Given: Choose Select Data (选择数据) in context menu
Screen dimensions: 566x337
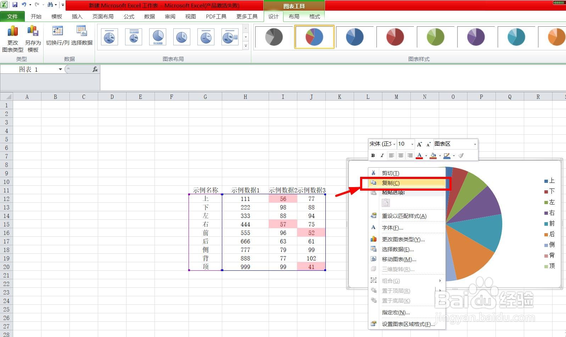Looking at the screenshot, I should pyautogui.click(x=407, y=249).
